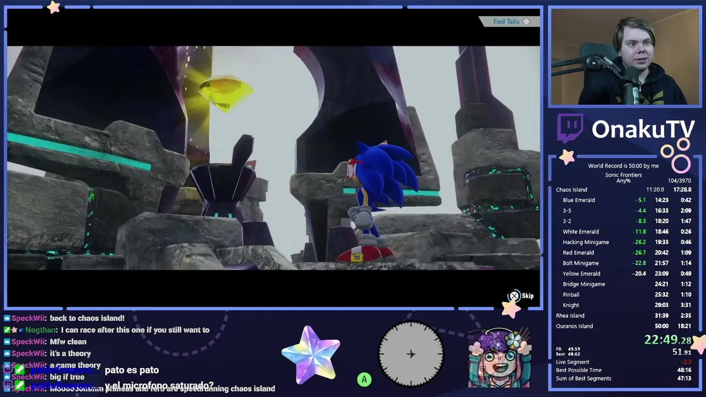The width and height of the screenshot is (706, 397).
Task: Click the rainbow crystal star graphic
Action: pyautogui.click(x=311, y=355)
